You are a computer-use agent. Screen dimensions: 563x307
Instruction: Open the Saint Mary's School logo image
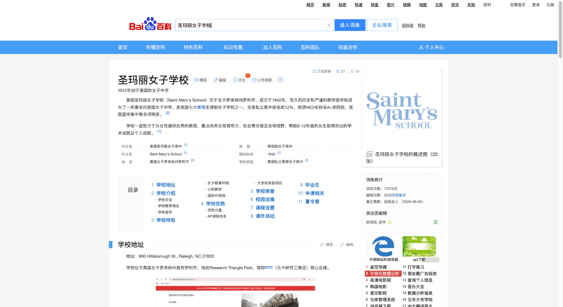[402, 110]
